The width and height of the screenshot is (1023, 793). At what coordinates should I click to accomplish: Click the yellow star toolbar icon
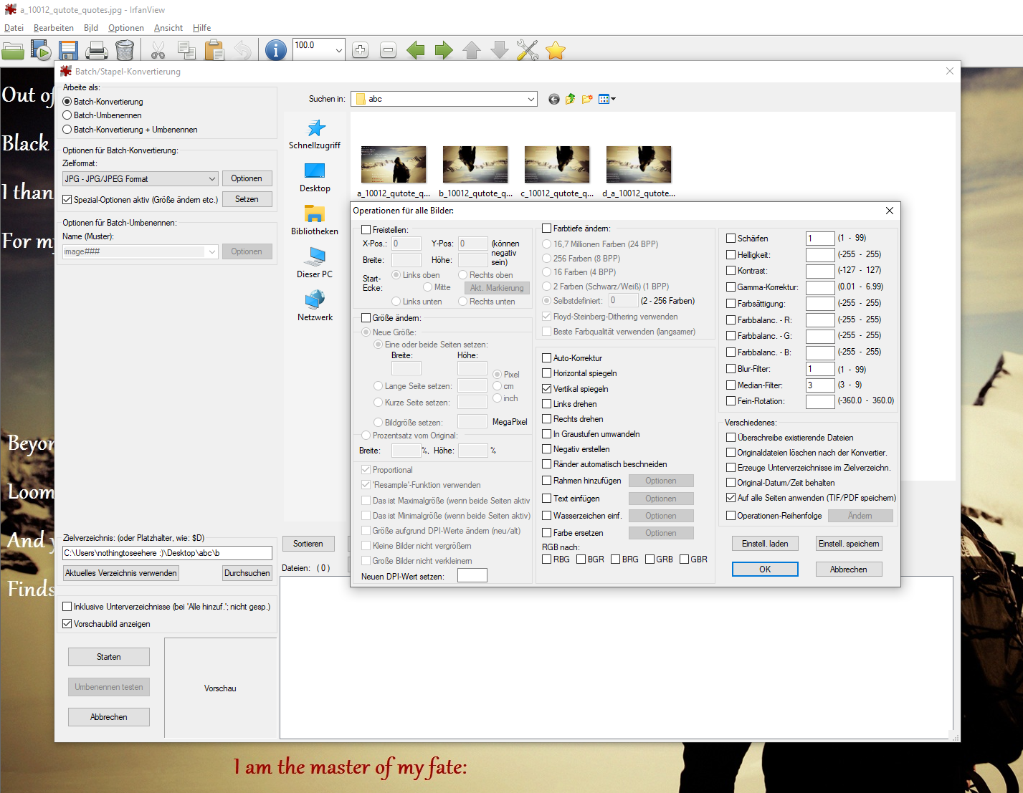[556, 50]
